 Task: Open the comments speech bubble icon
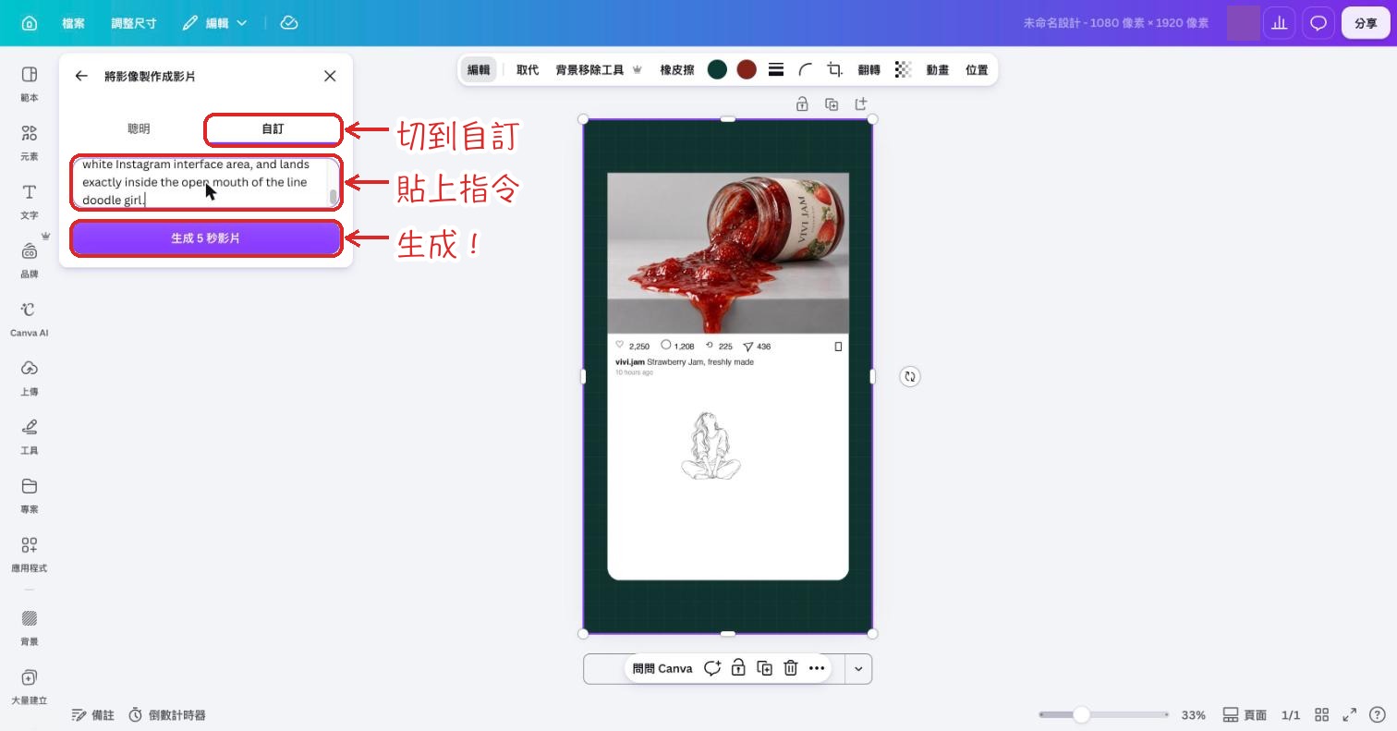(1318, 23)
